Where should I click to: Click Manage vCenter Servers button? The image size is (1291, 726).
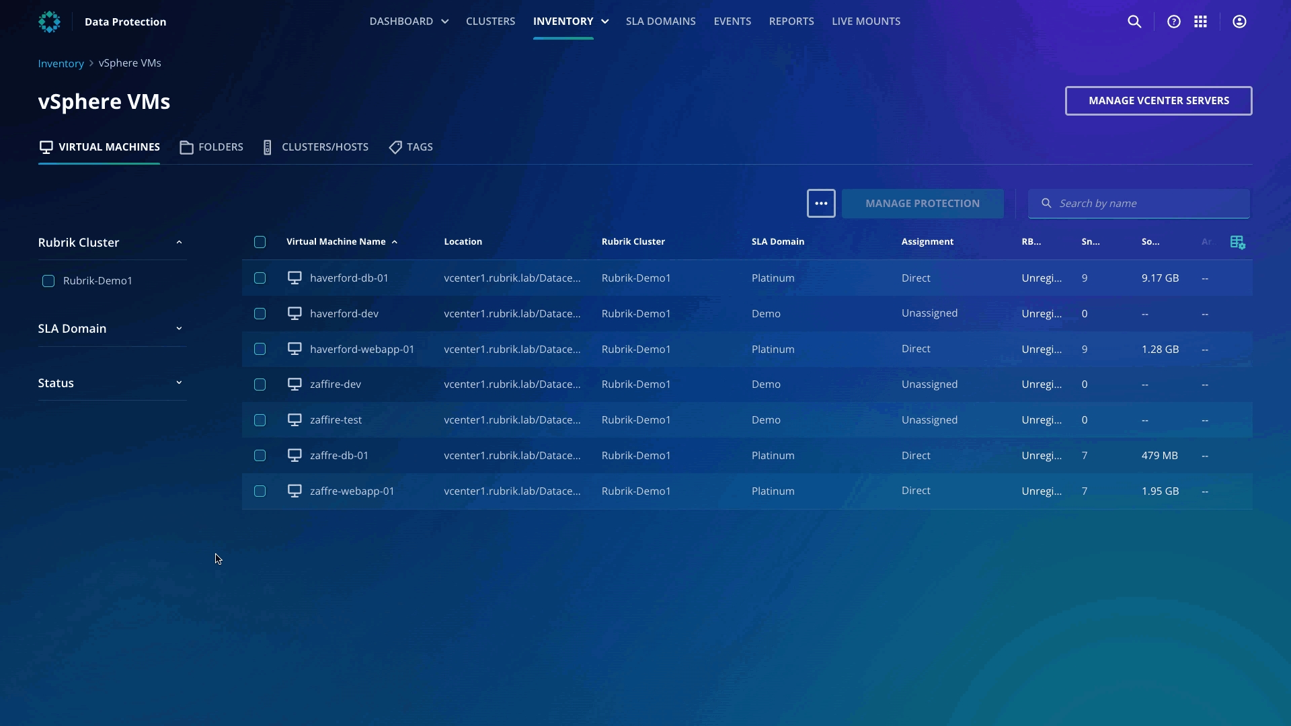(1158, 101)
